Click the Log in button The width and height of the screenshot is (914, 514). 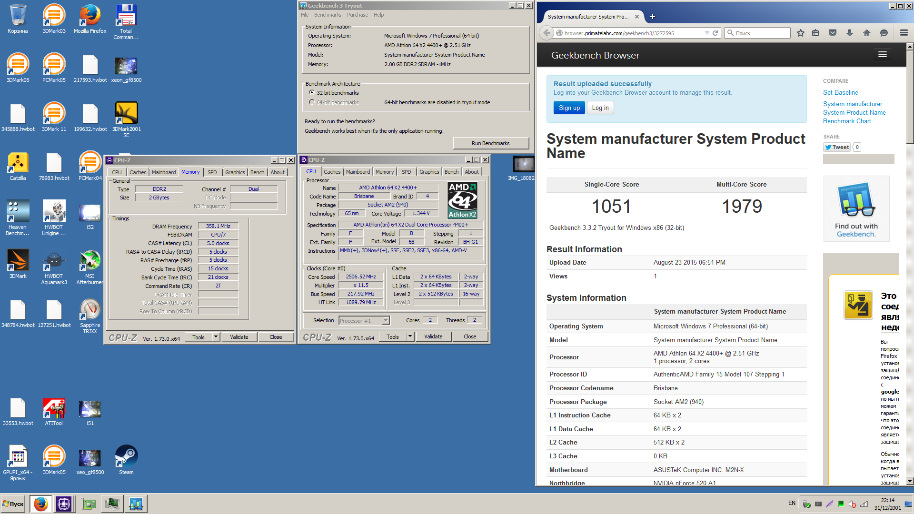600,108
